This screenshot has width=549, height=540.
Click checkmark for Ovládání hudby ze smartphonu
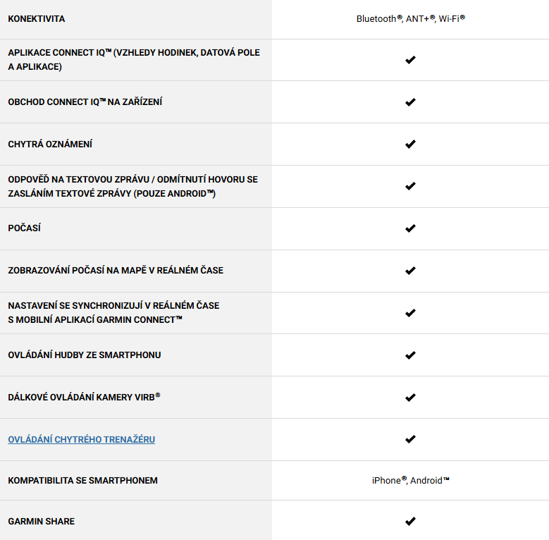(410, 355)
